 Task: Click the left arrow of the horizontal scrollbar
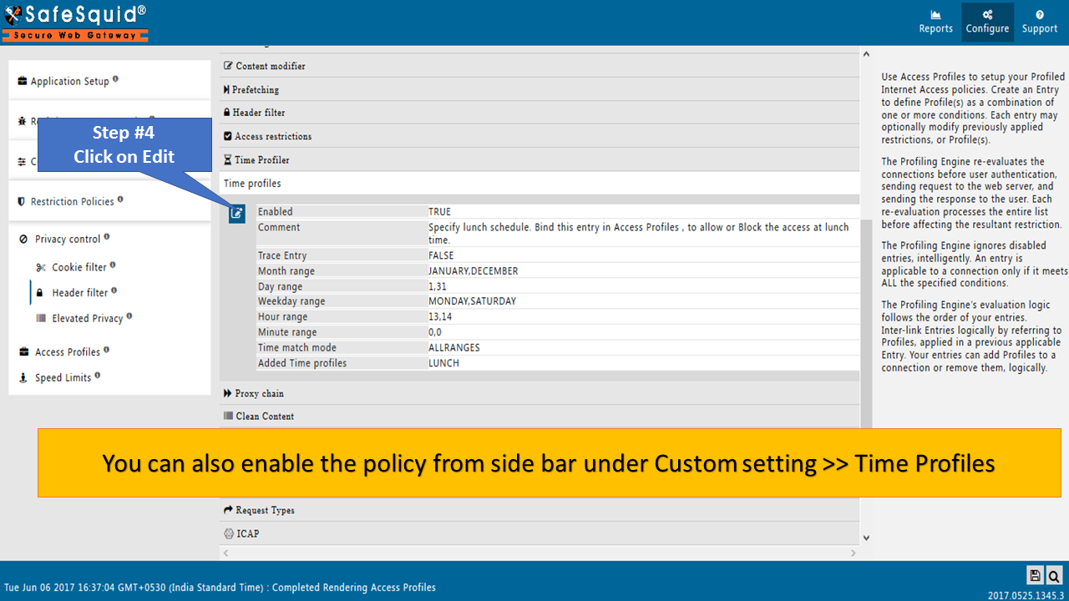(226, 553)
